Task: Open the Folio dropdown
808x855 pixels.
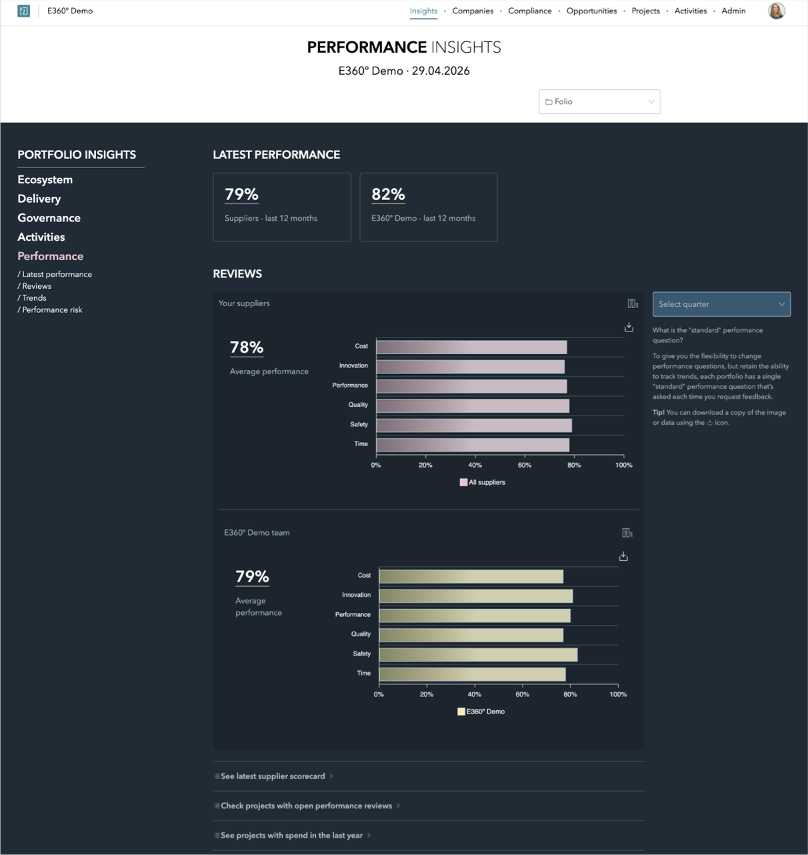Action: click(x=599, y=101)
